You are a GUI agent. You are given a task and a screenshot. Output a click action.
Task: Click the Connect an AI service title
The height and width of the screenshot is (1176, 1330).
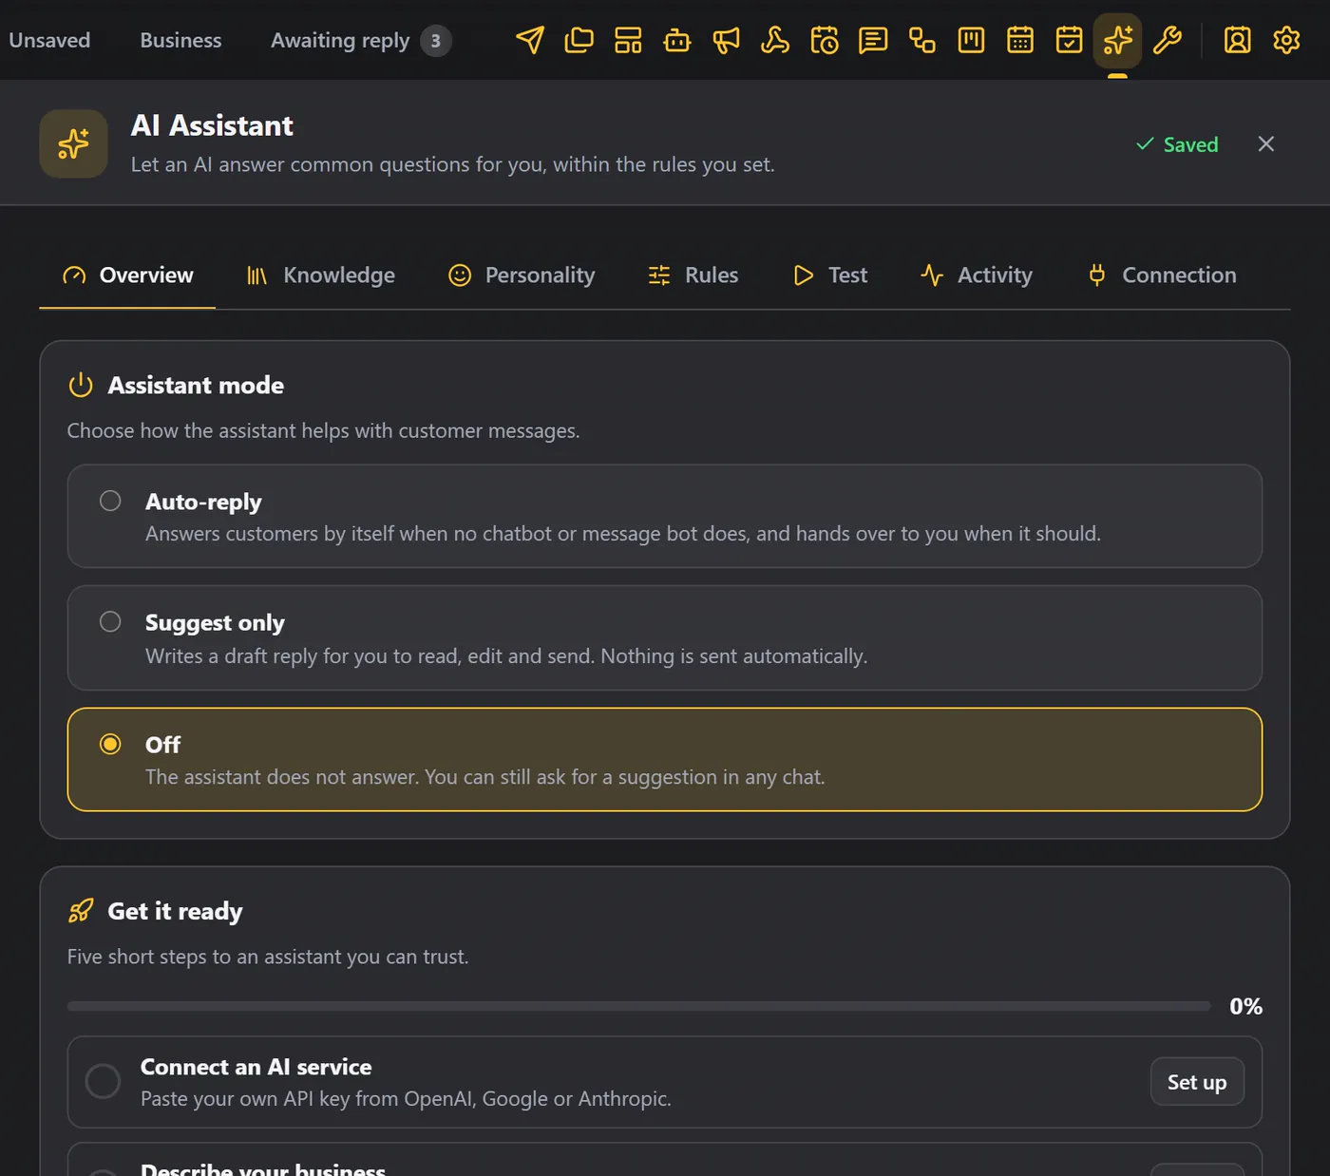coord(256,1067)
